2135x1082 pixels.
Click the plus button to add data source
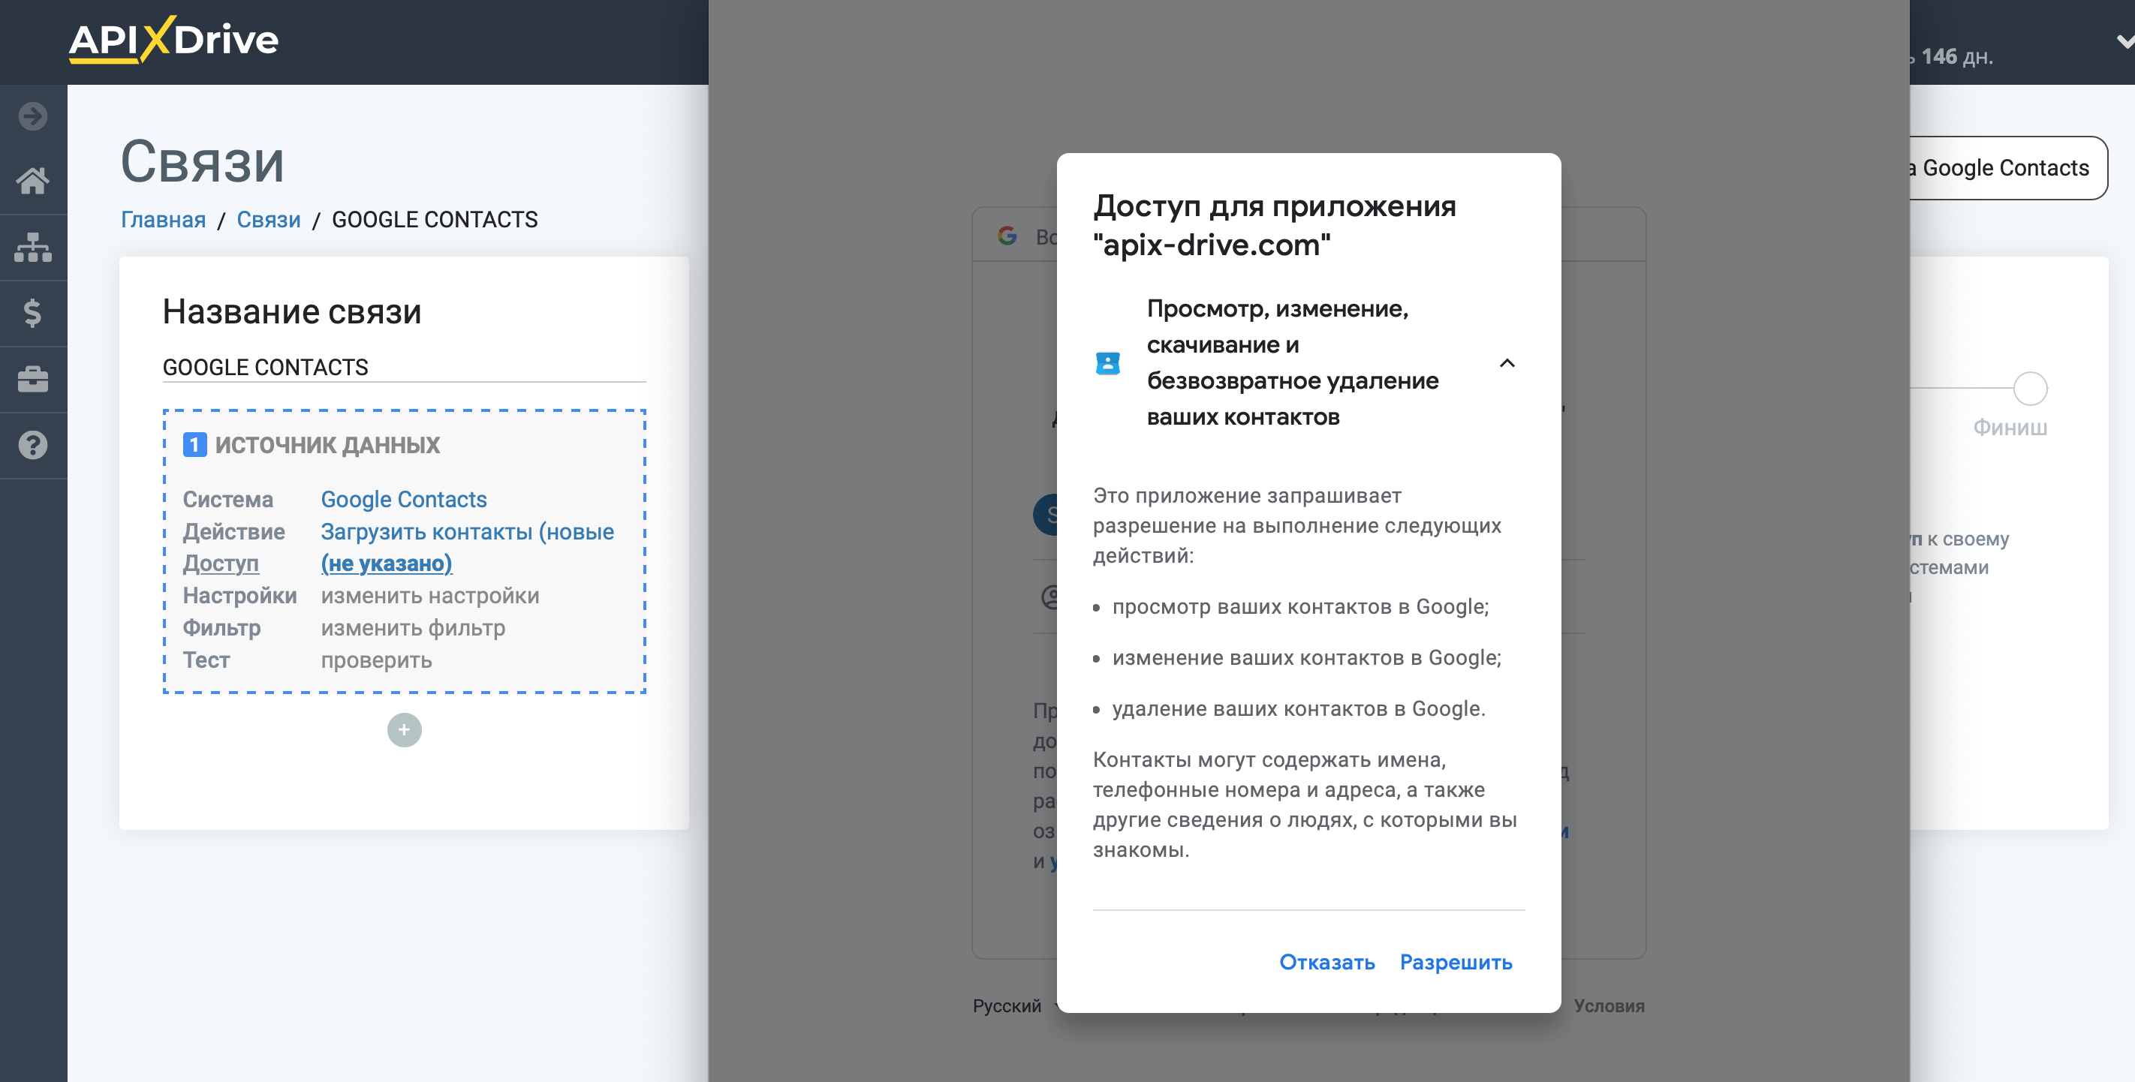coord(405,730)
